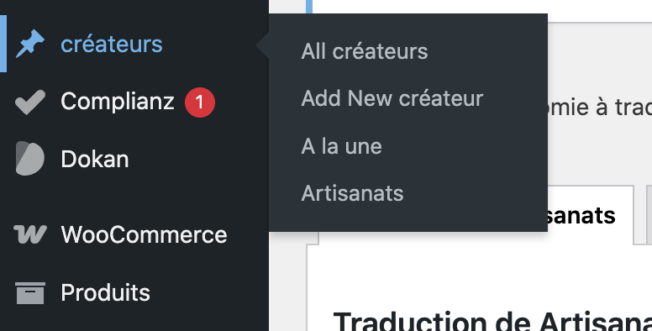Open the créateurs sidebar menu
Viewport: 652px width, 331px height.
112,44
